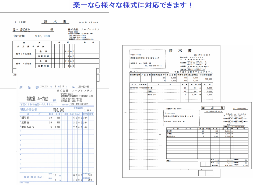Click 前月請求残高 row label
The height and width of the screenshot is (185, 253).
[x=31, y=47]
